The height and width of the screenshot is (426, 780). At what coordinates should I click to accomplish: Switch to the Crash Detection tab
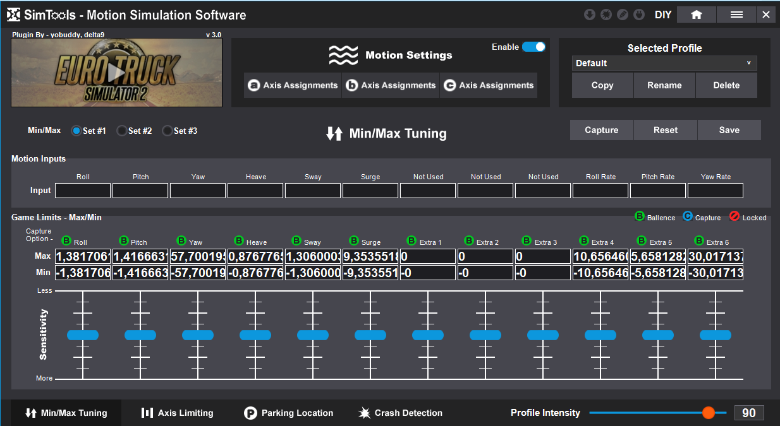coord(400,413)
